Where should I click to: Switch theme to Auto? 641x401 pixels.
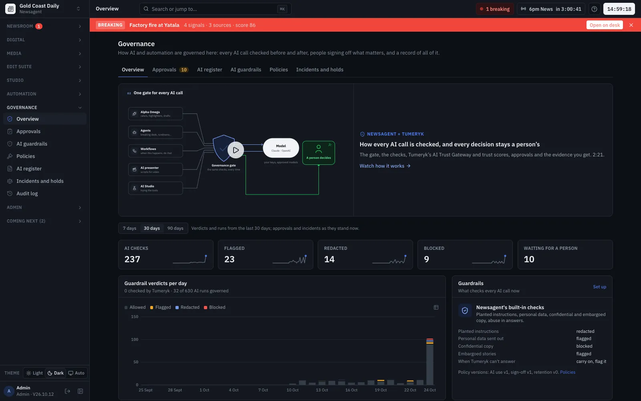[77, 373]
